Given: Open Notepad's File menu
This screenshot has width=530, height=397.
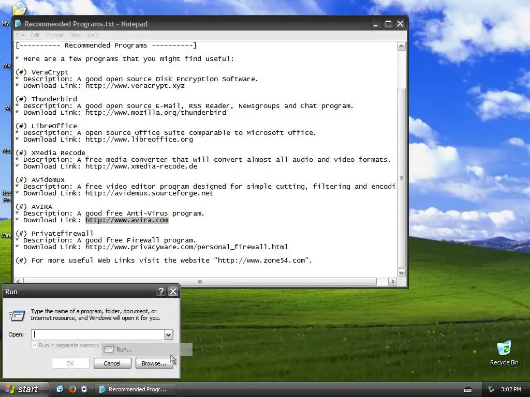Looking at the screenshot, I should click(x=20, y=35).
